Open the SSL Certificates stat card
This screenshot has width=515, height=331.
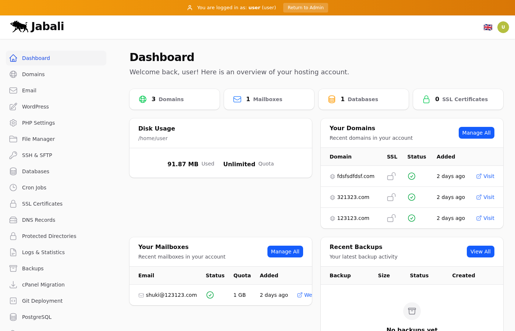458,99
